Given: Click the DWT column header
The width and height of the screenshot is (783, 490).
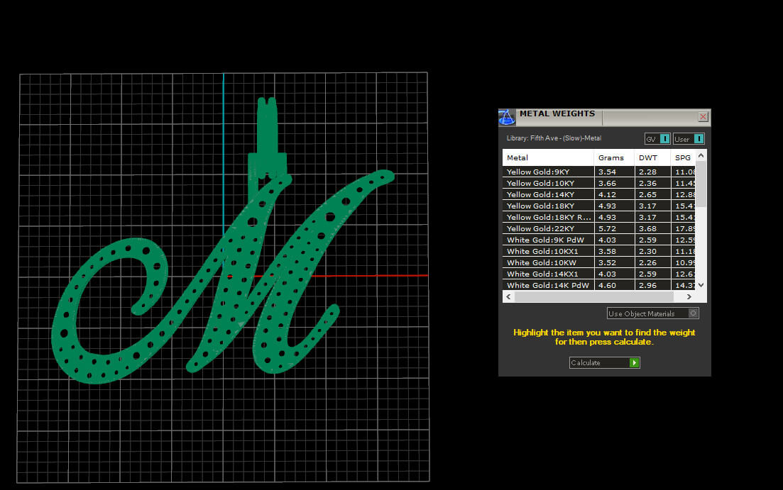Looking at the screenshot, I should [652, 157].
